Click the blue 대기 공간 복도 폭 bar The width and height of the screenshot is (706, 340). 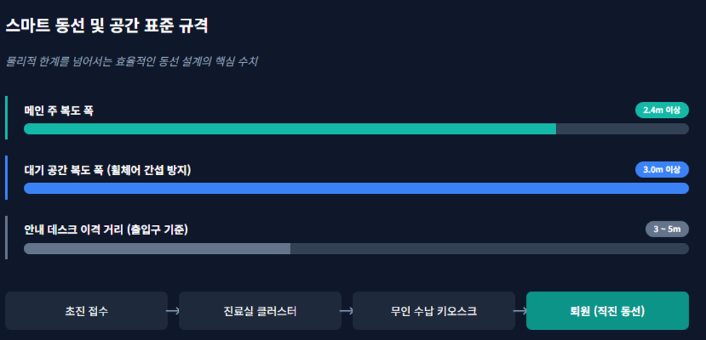(356, 188)
